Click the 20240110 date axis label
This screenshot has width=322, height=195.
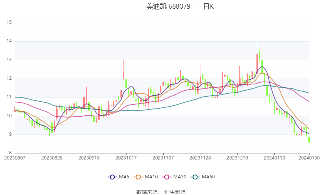pyautogui.click(x=275, y=158)
